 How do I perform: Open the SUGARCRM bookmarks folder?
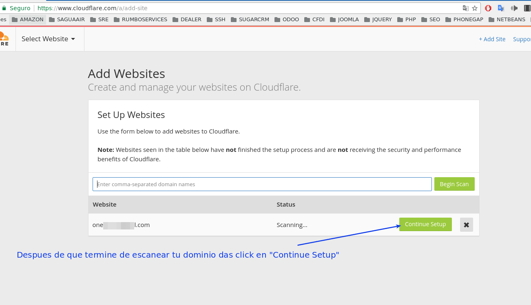(x=250, y=19)
